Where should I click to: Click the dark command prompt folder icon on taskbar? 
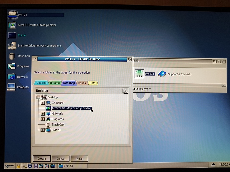[x=52, y=166]
